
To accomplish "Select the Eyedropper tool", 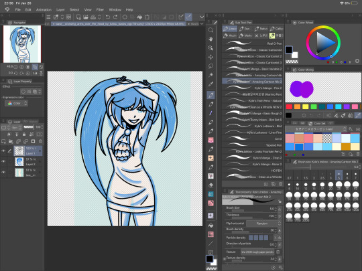I will pos(210,84).
